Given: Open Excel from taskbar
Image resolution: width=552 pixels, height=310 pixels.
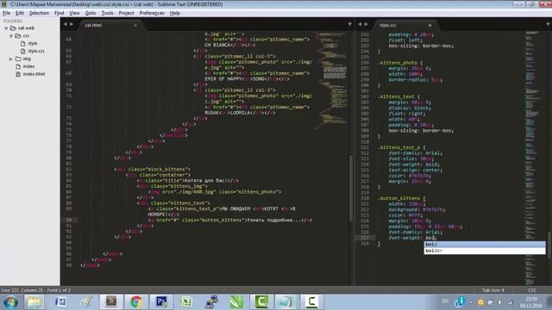Looking at the screenshot, I should (186, 302).
